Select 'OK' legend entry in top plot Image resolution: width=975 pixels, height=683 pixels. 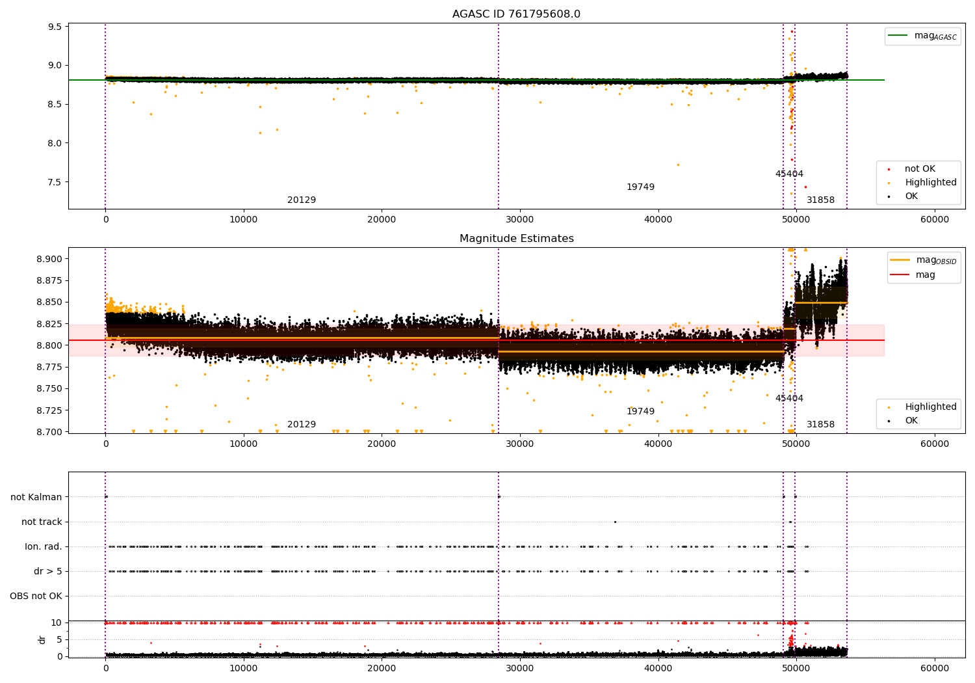point(911,196)
